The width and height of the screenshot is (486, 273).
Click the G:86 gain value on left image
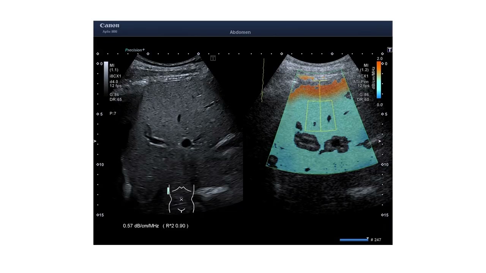point(114,94)
